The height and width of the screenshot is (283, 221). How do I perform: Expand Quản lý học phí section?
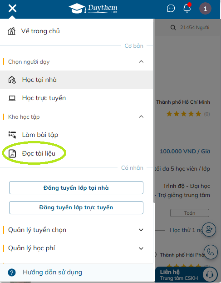click(x=141, y=248)
